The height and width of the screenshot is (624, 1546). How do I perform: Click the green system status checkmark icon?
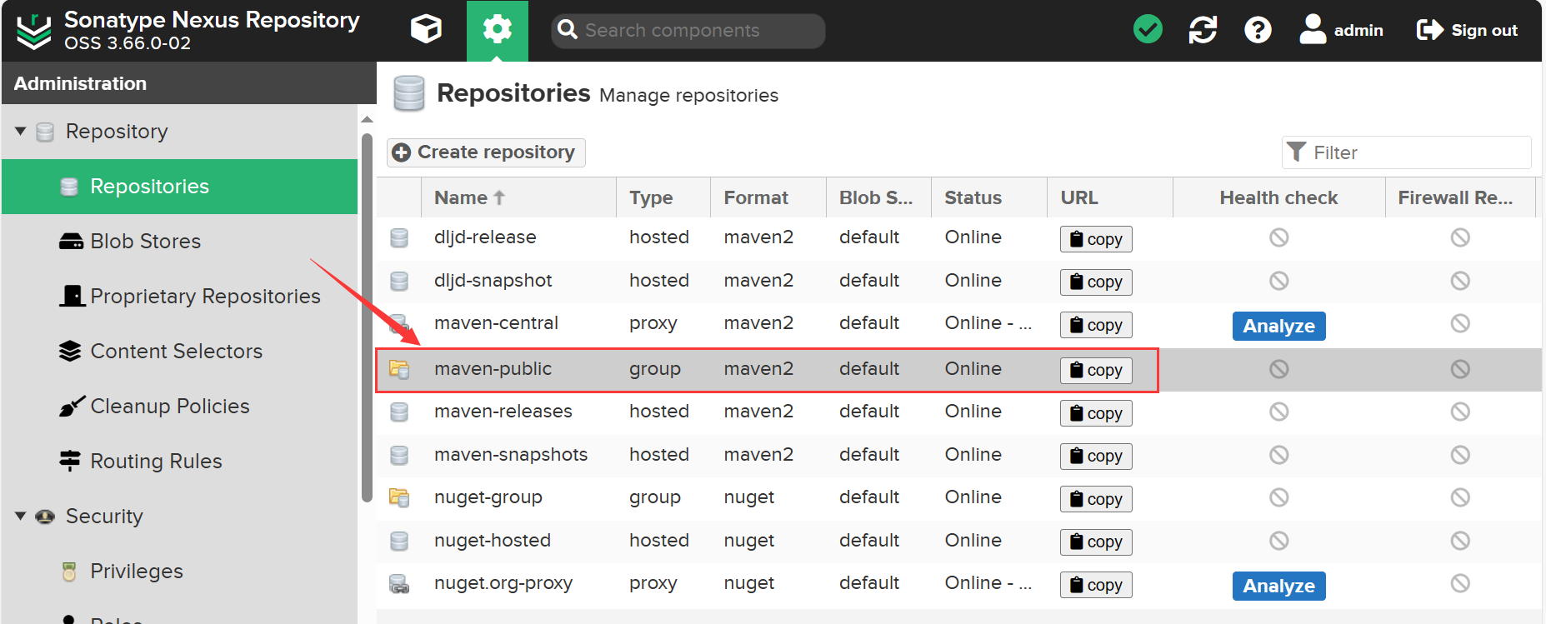coord(1148,30)
